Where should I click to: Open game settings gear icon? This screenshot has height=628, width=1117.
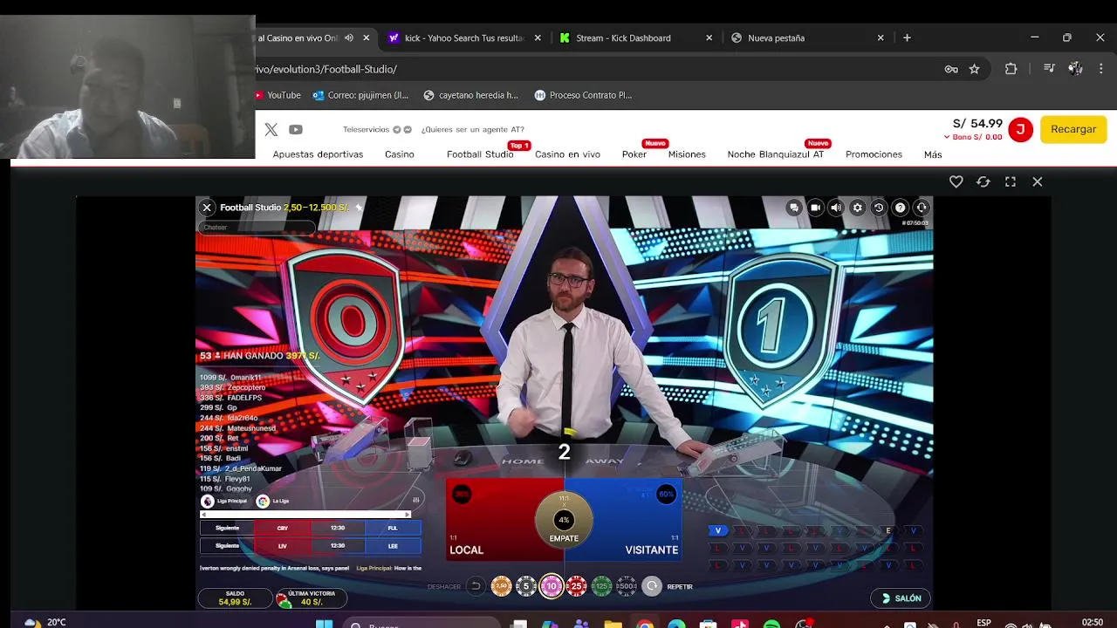pyautogui.click(x=857, y=208)
